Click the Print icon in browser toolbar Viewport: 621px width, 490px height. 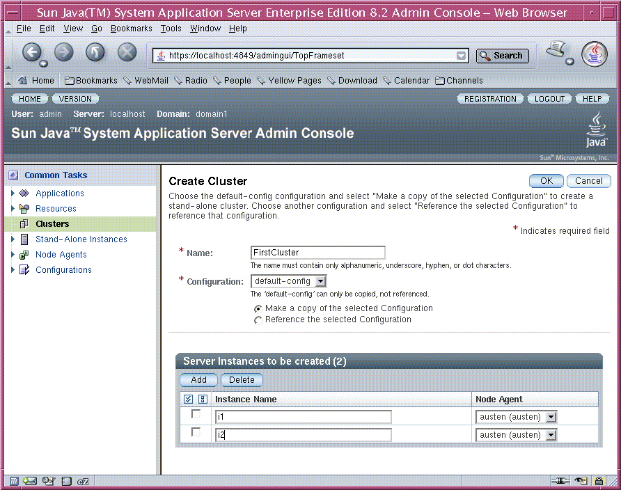click(557, 49)
